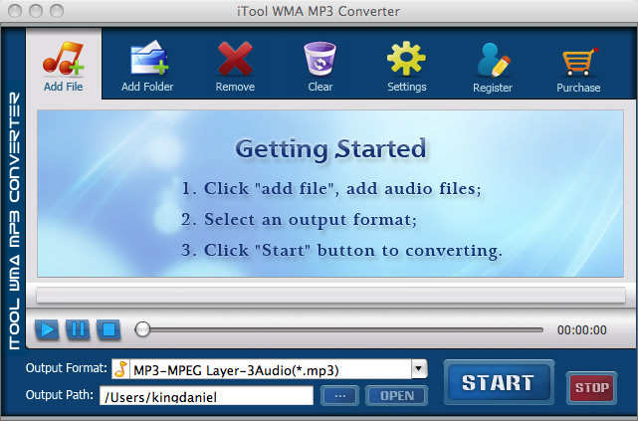Viewport: 638px width, 421px height.
Task: Click the 00:00:00 playback time display
Action: (x=582, y=329)
